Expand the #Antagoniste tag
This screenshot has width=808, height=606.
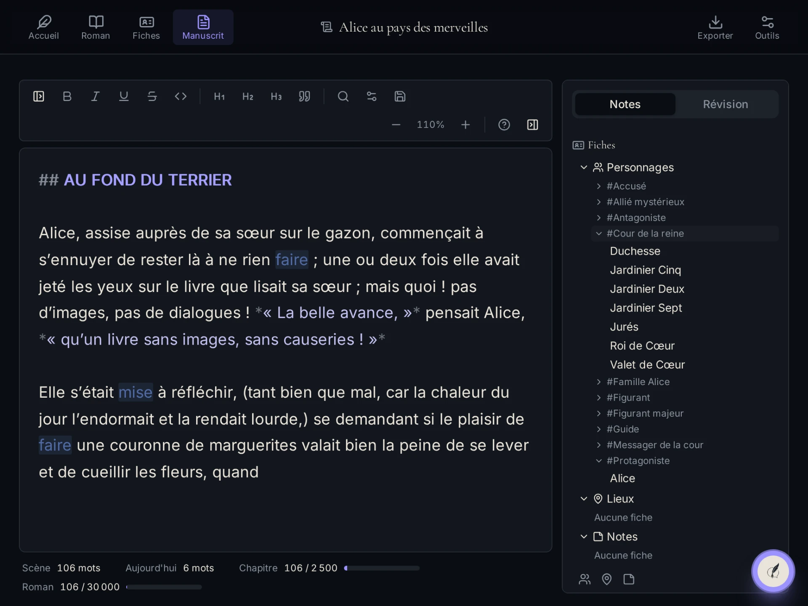click(599, 218)
